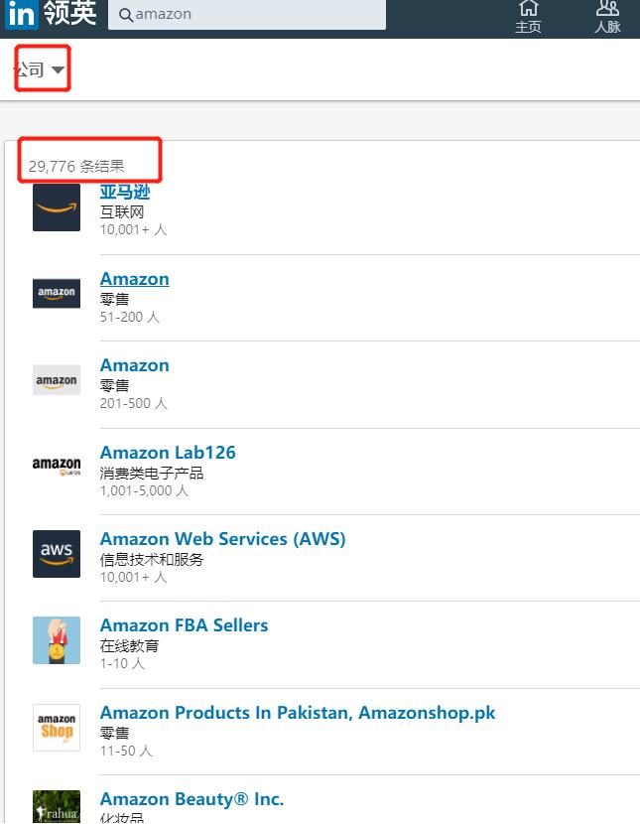Open the Amazon Beauty® Inc. link
This screenshot has width=640, height=824.
[x=192, y=799]
